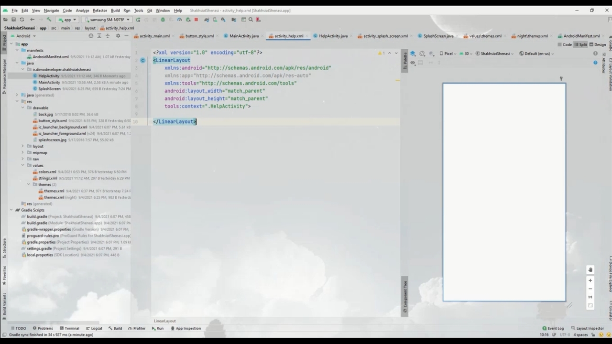This screenshot has height=344, width=612.
Task: Click the Search Everywhere magnifier icon
Action: tap(251, 20)
